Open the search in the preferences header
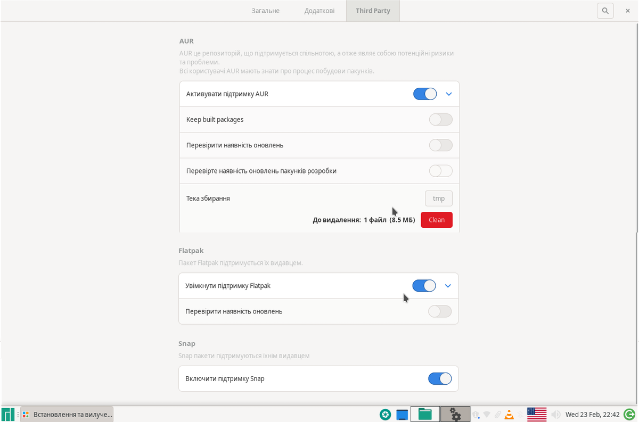This screenshot has width=639, height=422. click(605, 11)
